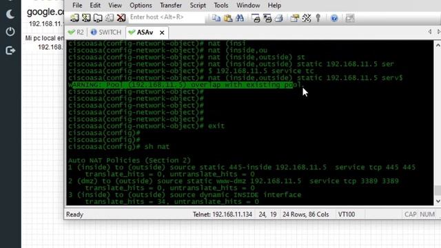Click '24 Rows, 86 Cols' status entry
Image resolution: width=441 pixels, height=248 pixels.
pos(306,214)
